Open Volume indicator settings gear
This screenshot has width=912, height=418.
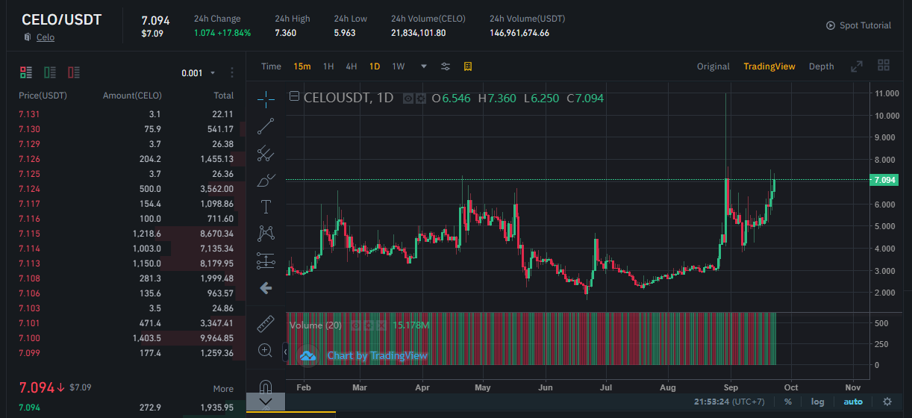369,325
